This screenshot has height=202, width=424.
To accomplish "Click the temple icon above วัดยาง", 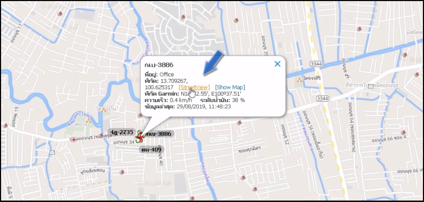I will click(x=89, y=121).
